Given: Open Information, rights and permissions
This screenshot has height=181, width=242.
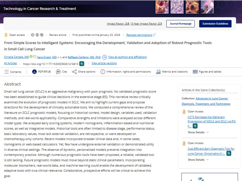Looking at the screenshot, I should point(103,72).
